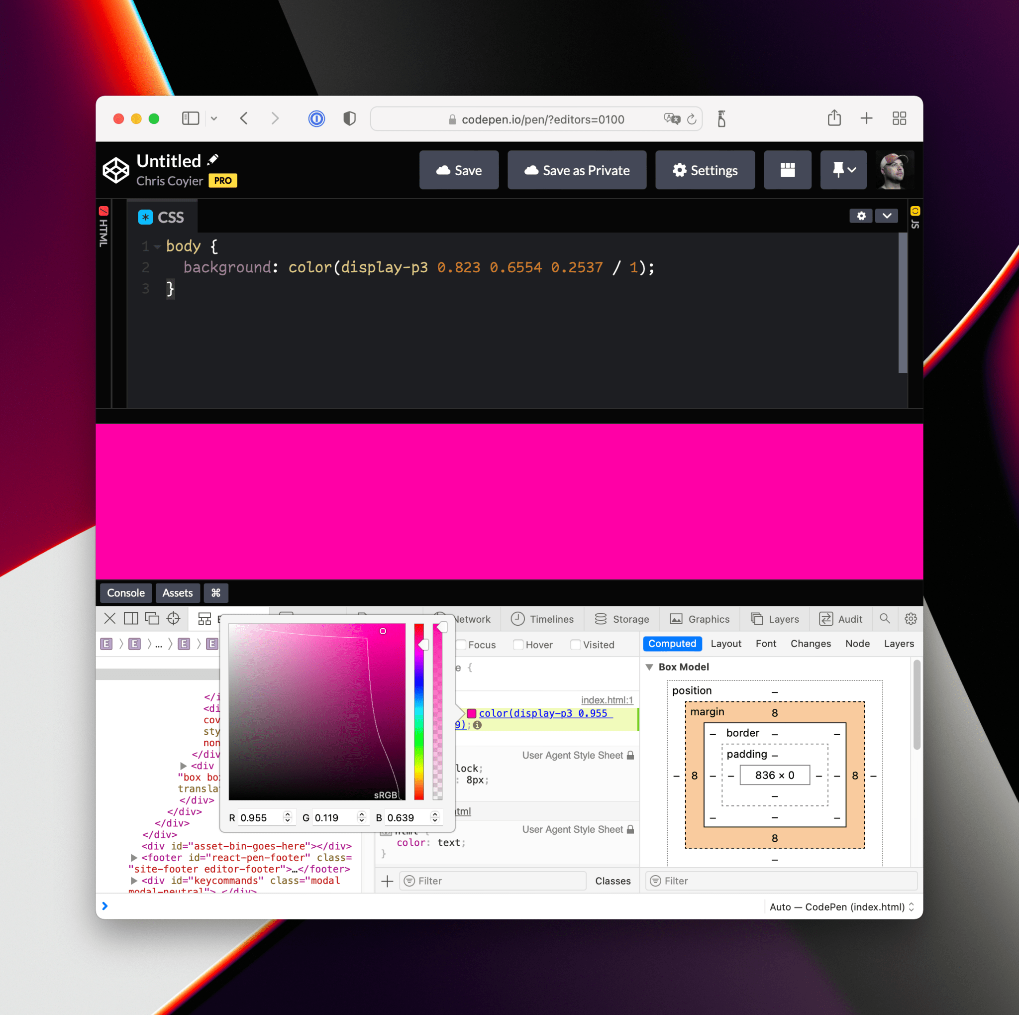Screen dimensions: 1019x1015
Task: Enable the Focus pseudo-class toggle
Action: [x=462, y=644]
